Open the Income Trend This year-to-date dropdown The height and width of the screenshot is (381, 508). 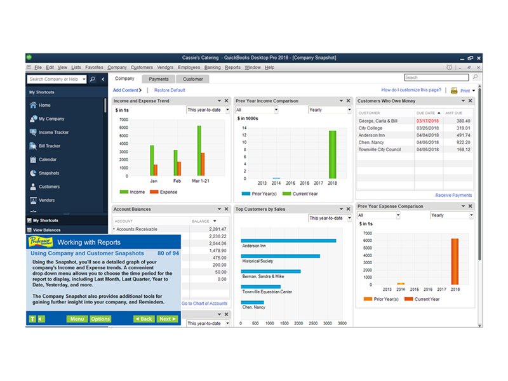[x=207, y=110]
